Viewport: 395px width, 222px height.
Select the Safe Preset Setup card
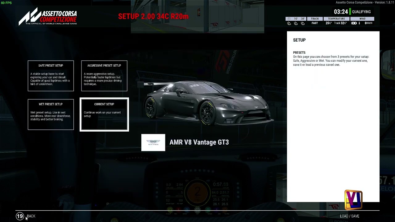tap(51, 76)
